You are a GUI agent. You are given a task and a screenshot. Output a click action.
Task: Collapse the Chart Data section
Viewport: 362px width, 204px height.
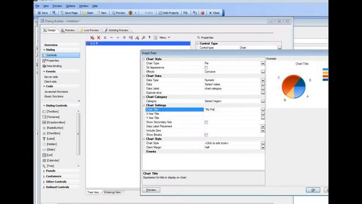tap(144, 76)
